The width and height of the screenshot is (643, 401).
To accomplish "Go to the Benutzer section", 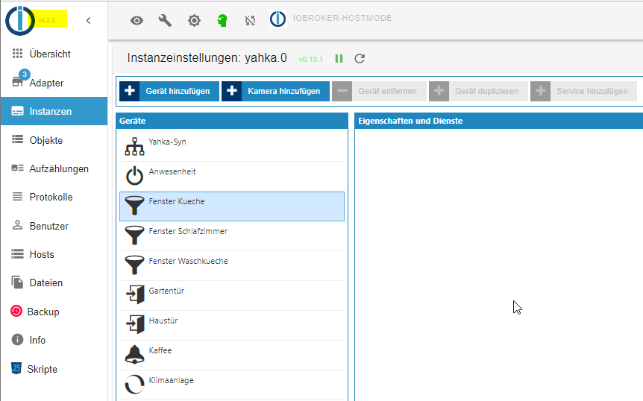I will click(54, 226).
